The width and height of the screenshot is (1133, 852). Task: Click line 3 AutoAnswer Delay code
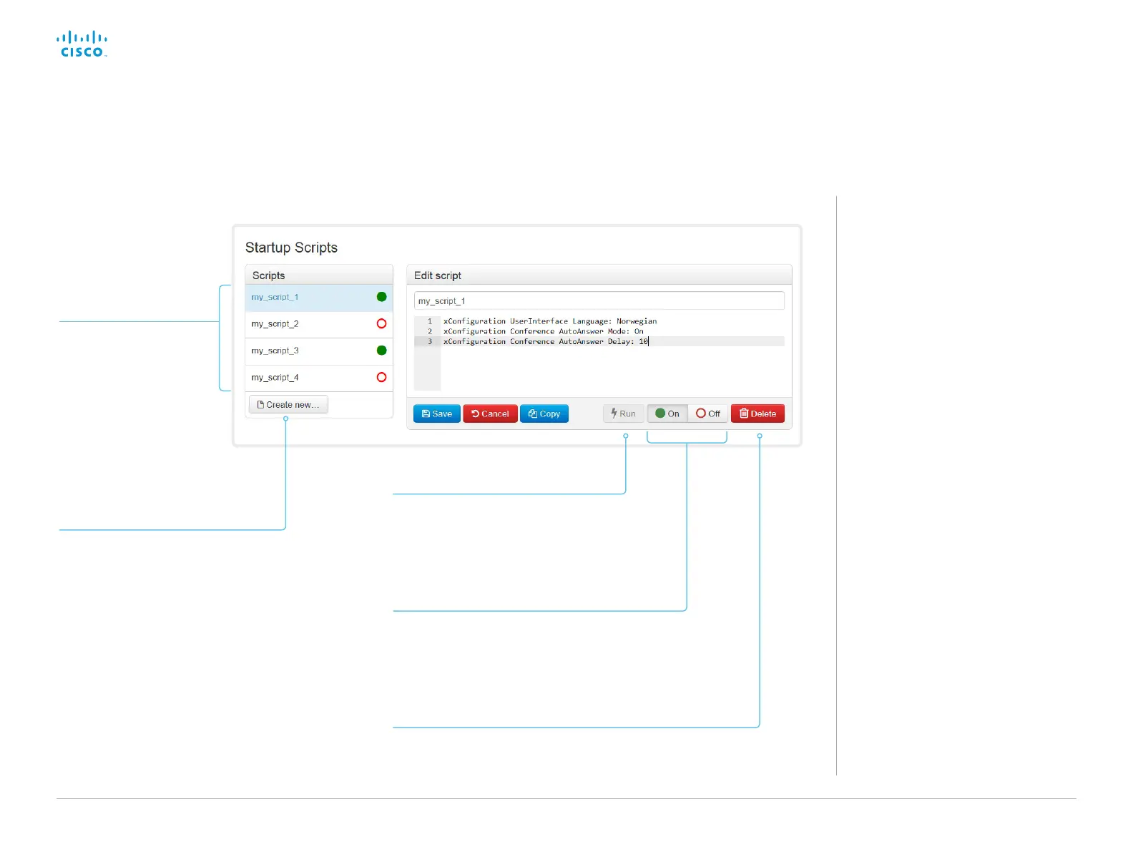546,342
